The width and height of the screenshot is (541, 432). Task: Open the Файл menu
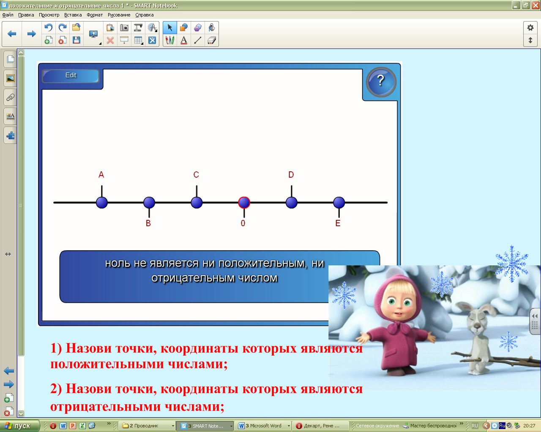(x=8, y=15)
